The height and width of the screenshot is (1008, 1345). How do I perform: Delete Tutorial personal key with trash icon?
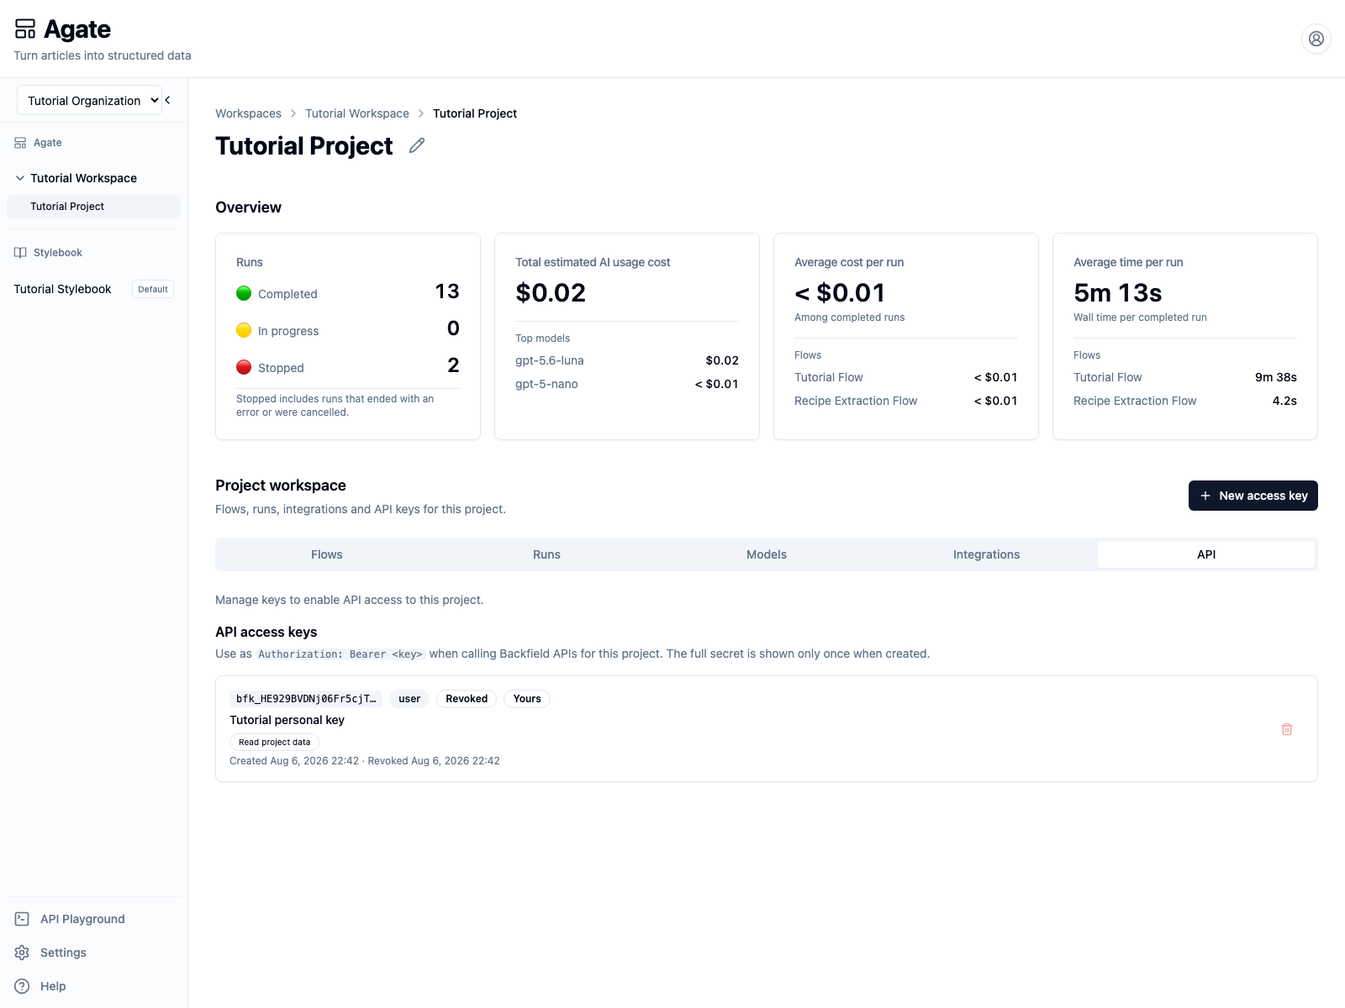click(1287, 729)
